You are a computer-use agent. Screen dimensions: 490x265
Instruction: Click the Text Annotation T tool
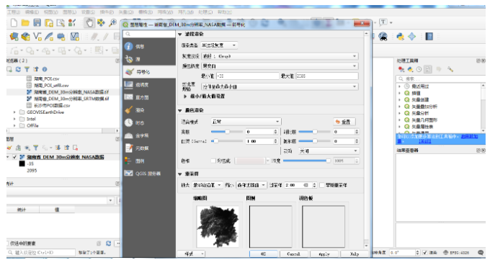(383, 22)
